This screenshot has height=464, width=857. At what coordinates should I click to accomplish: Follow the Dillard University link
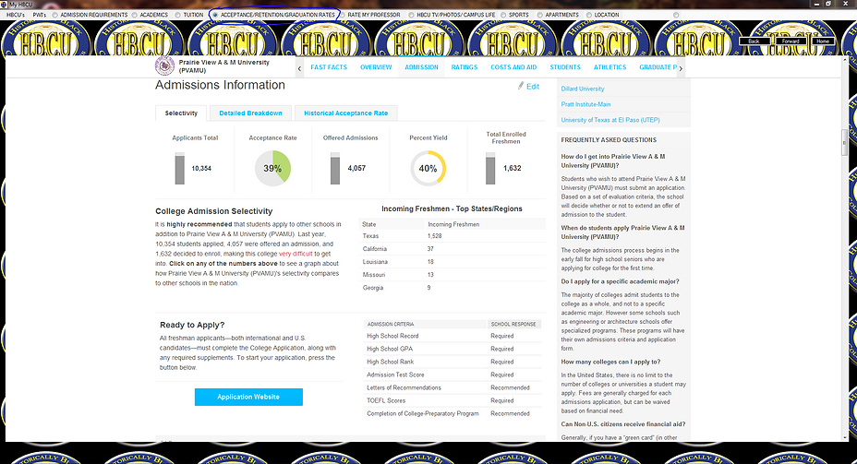pos(583,89)
